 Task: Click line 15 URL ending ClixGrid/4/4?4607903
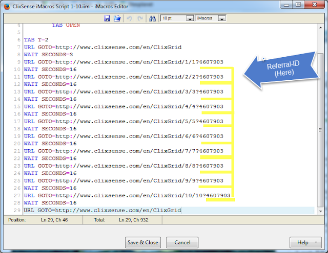(x=124, y=106)
